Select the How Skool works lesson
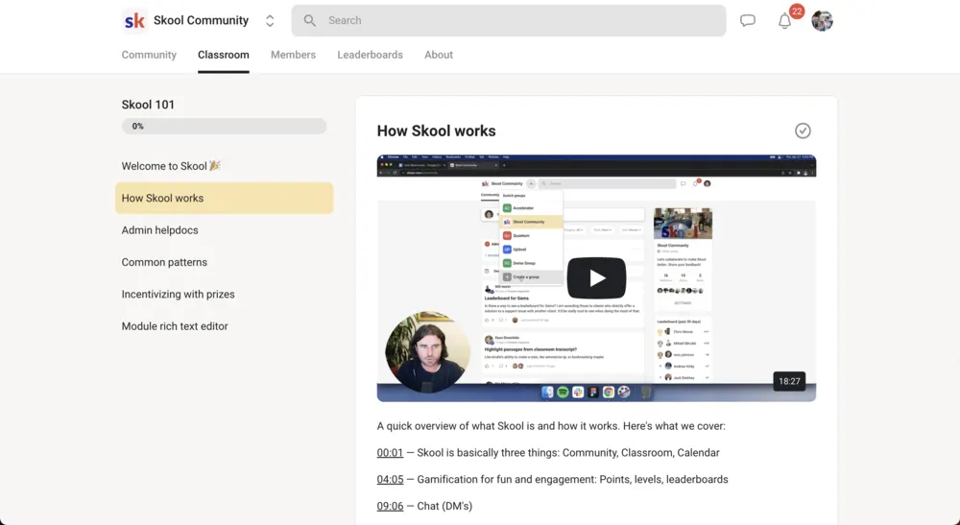960x525 pixels. 224,199
